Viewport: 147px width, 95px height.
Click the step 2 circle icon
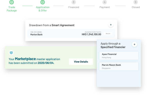click(43, 2)
